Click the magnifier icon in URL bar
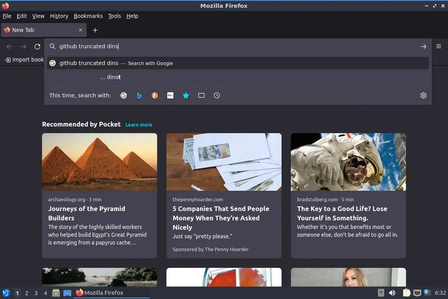The image size is (448, 299). tap(52, 46)
